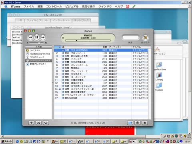Click the small circle at display left edge
The height and width of the screenshot is (144, 192).
pyautogui.click(x=63, y=38)
